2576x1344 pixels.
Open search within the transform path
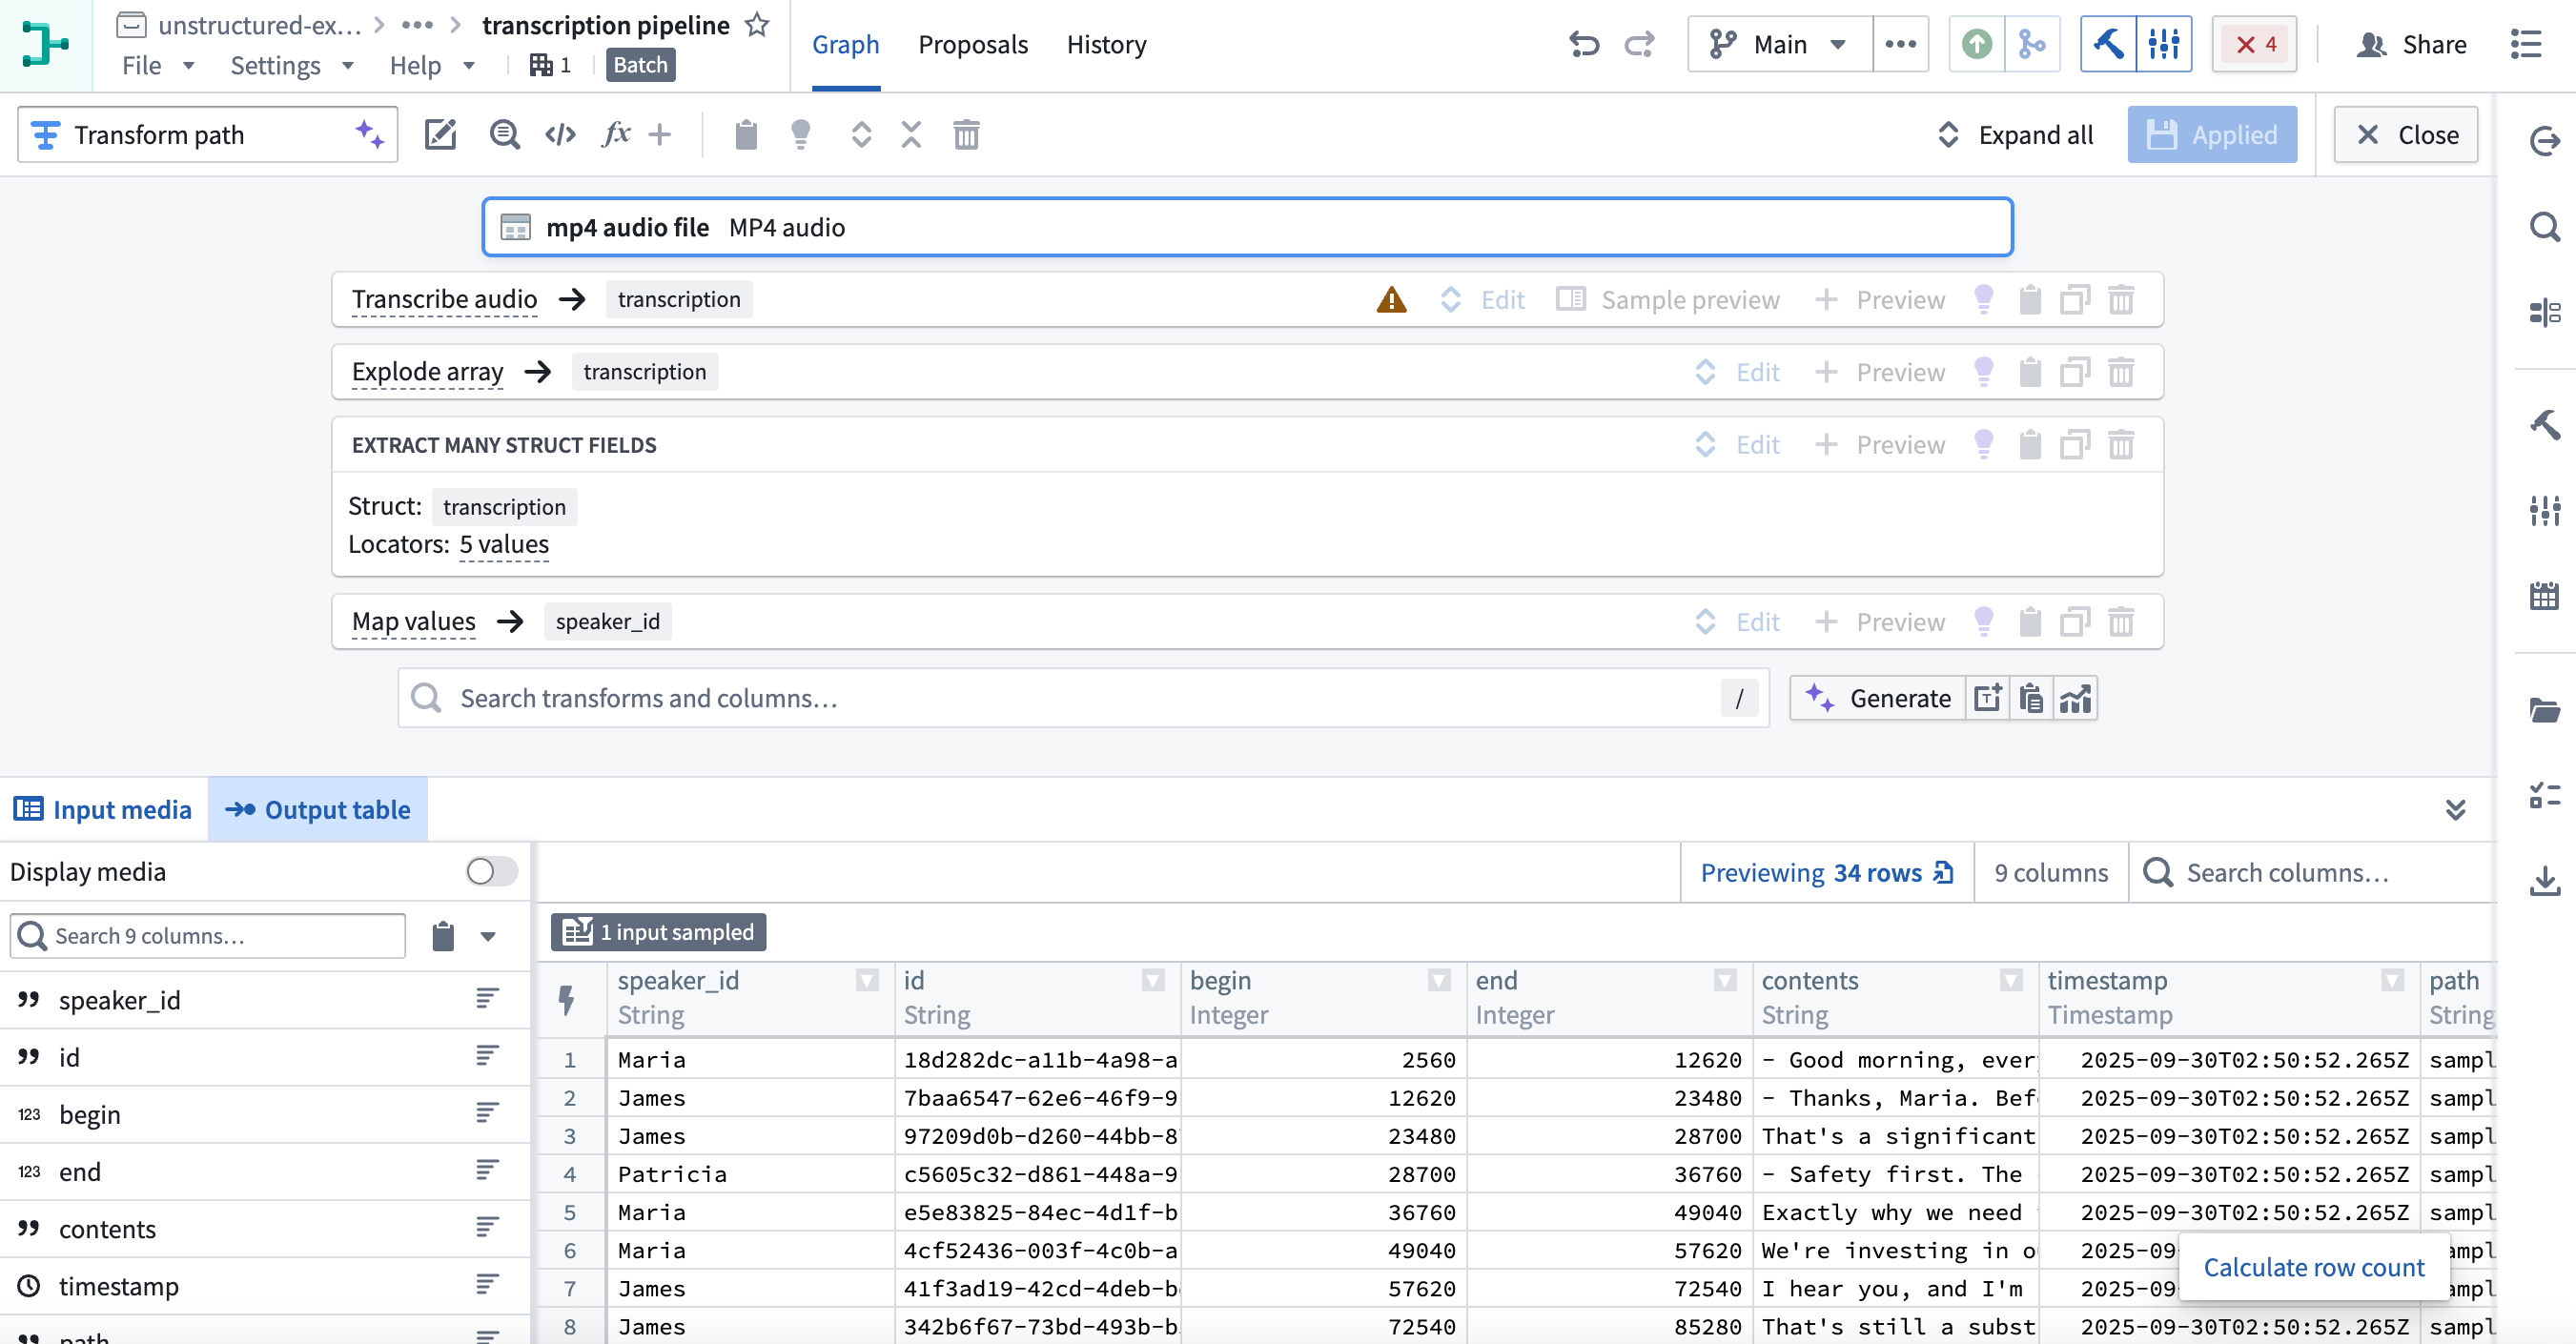point(504,134)
